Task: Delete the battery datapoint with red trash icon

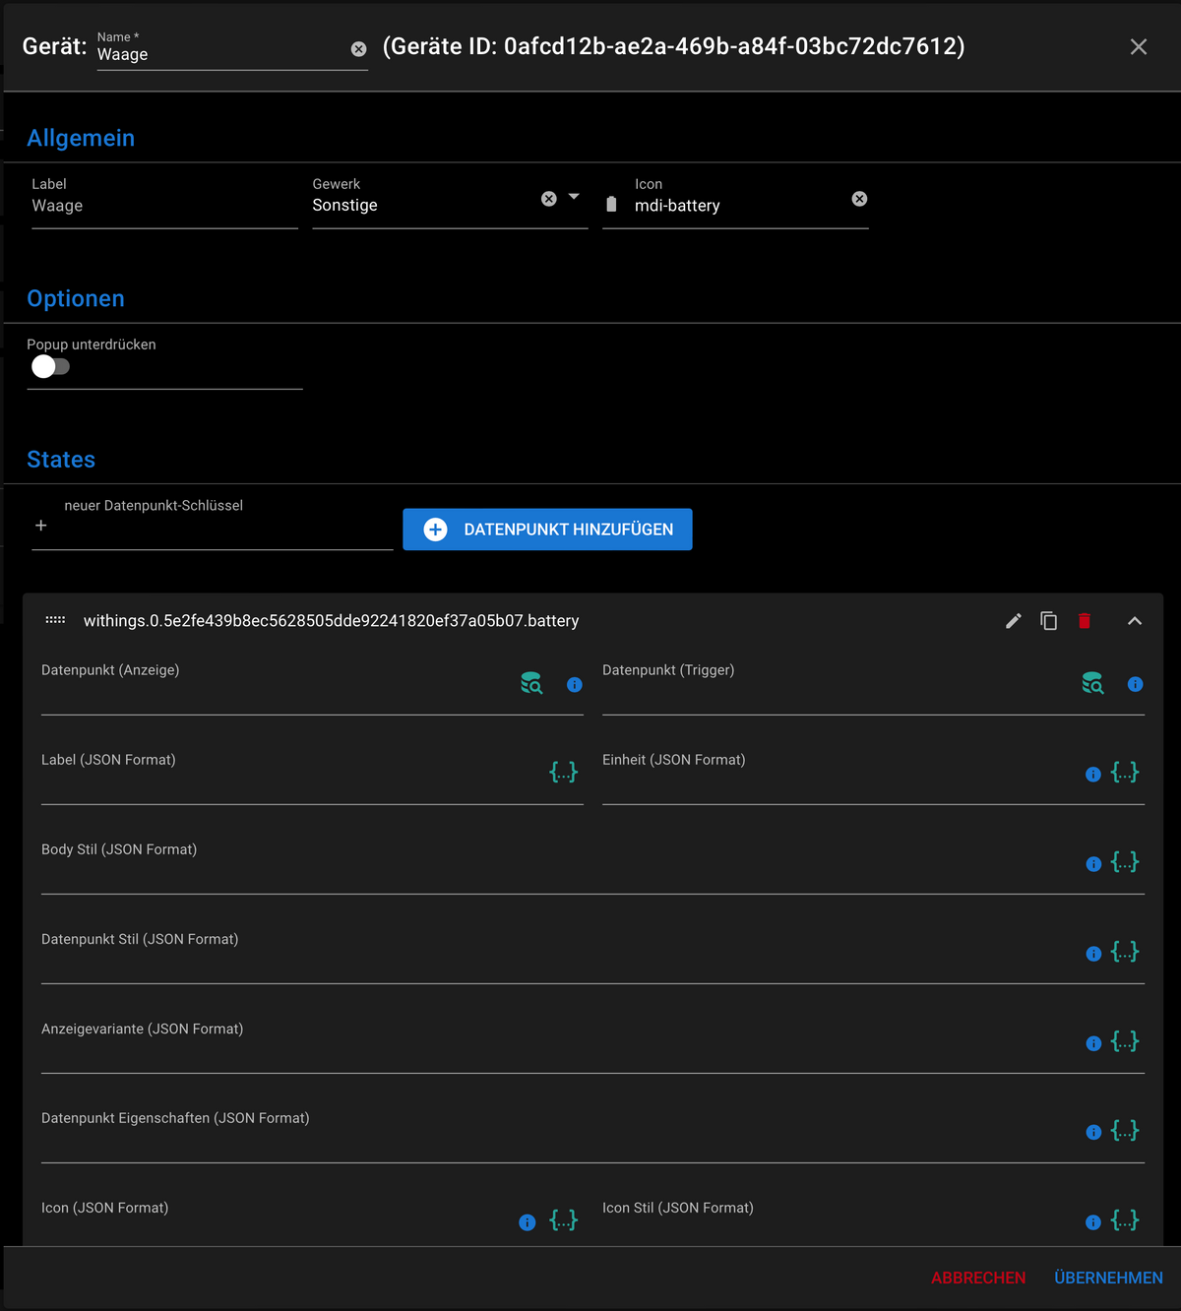Action: click(1085, 621)
